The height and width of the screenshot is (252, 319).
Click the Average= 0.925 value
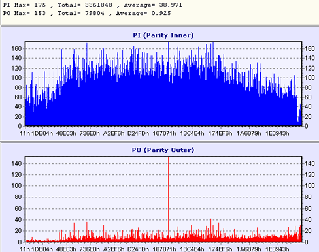[x=143, y=13]
